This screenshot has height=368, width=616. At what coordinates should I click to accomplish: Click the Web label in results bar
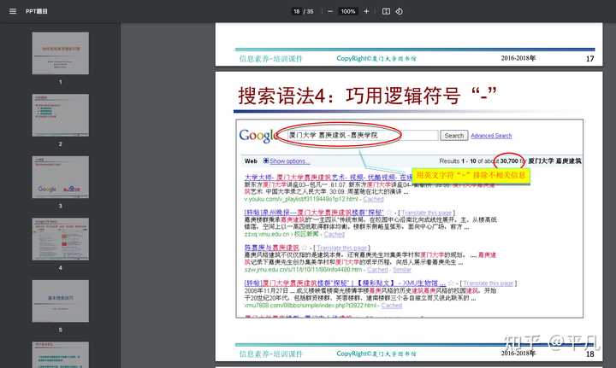point(251,161)
